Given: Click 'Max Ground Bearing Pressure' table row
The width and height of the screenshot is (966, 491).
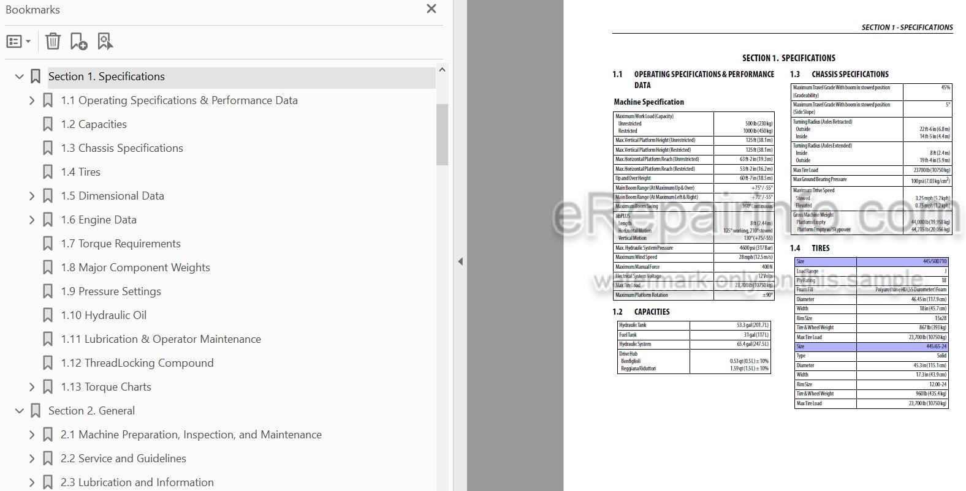Looking at the screenshot, I should click(872, 180).
